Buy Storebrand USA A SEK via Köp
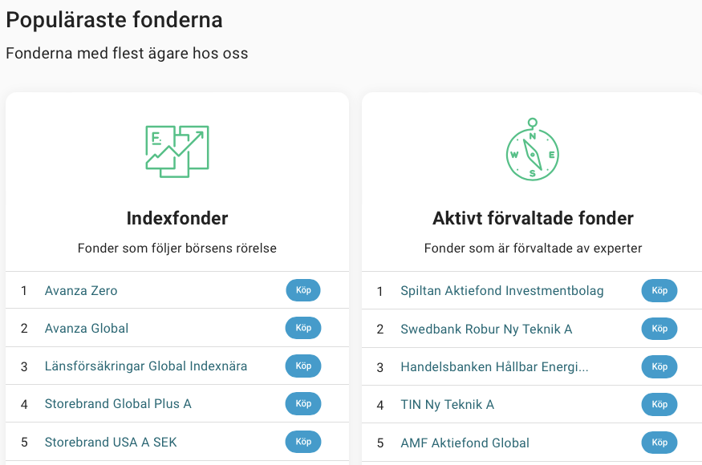This screenshot has width=702, height=465. tap(303, 441)
